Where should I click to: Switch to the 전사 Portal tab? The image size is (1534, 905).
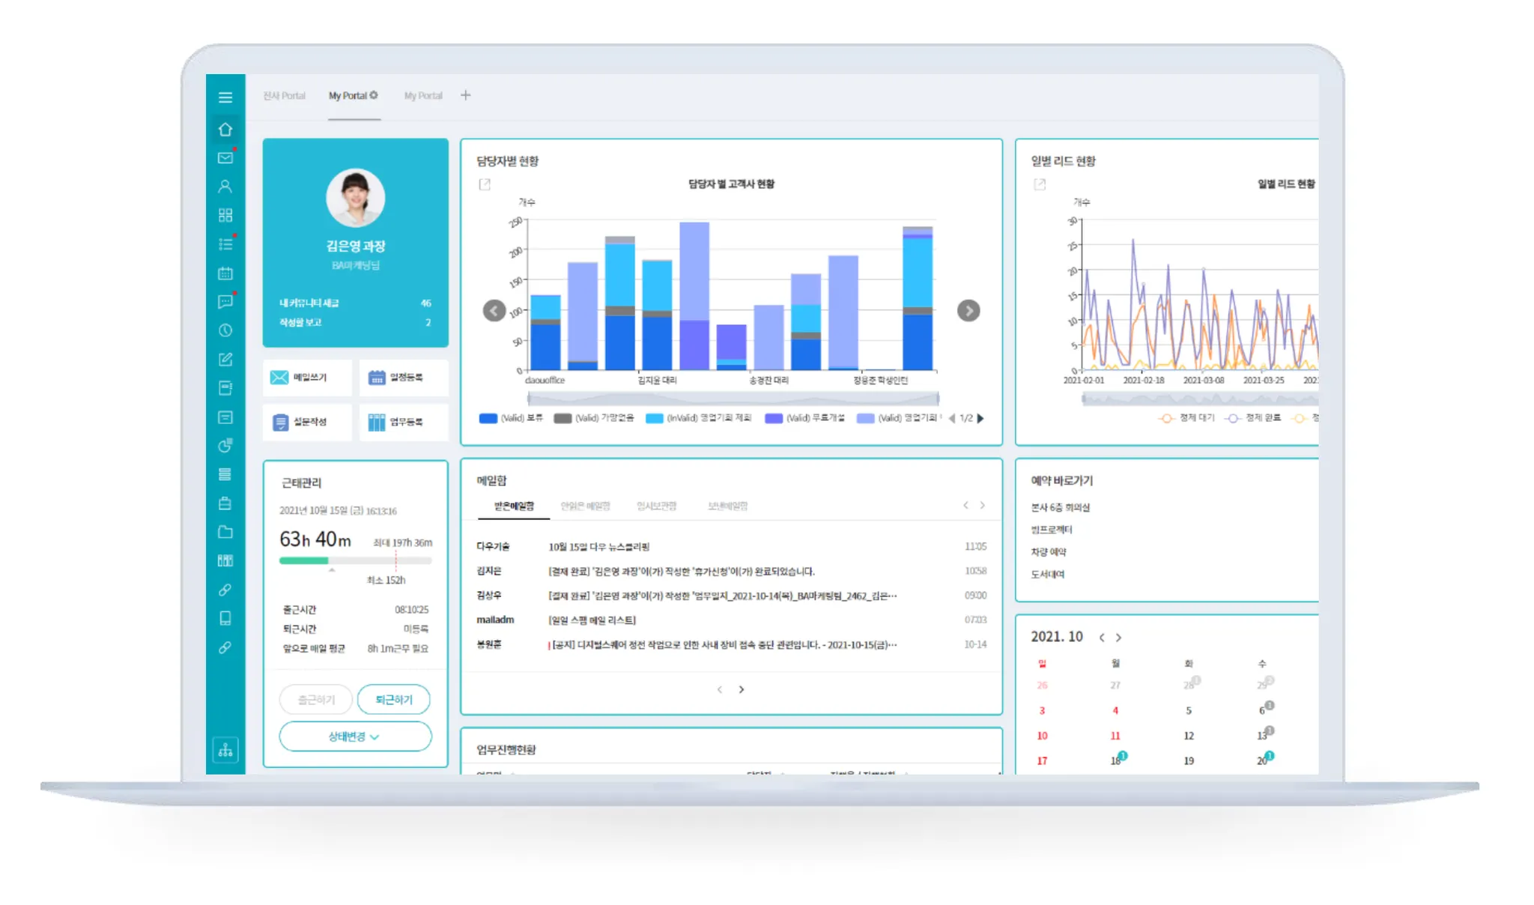click(x=284, y=96)
